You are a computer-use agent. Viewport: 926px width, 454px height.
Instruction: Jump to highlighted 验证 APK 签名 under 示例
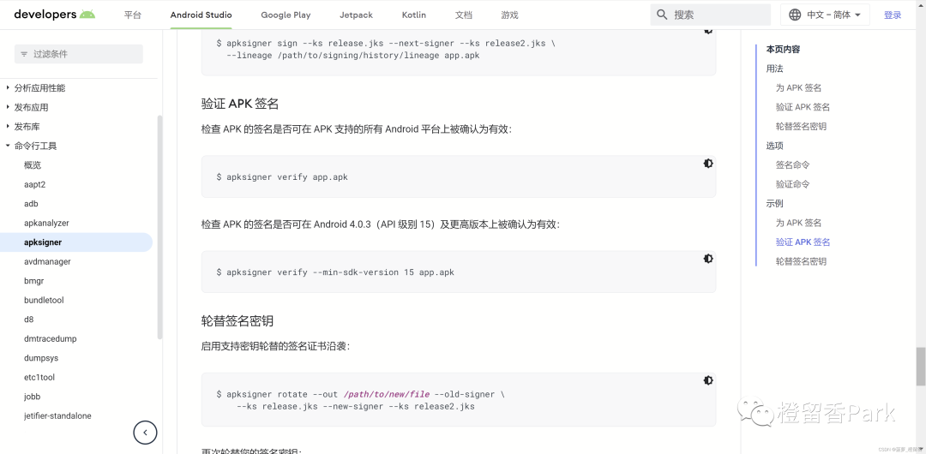[803, 242]
